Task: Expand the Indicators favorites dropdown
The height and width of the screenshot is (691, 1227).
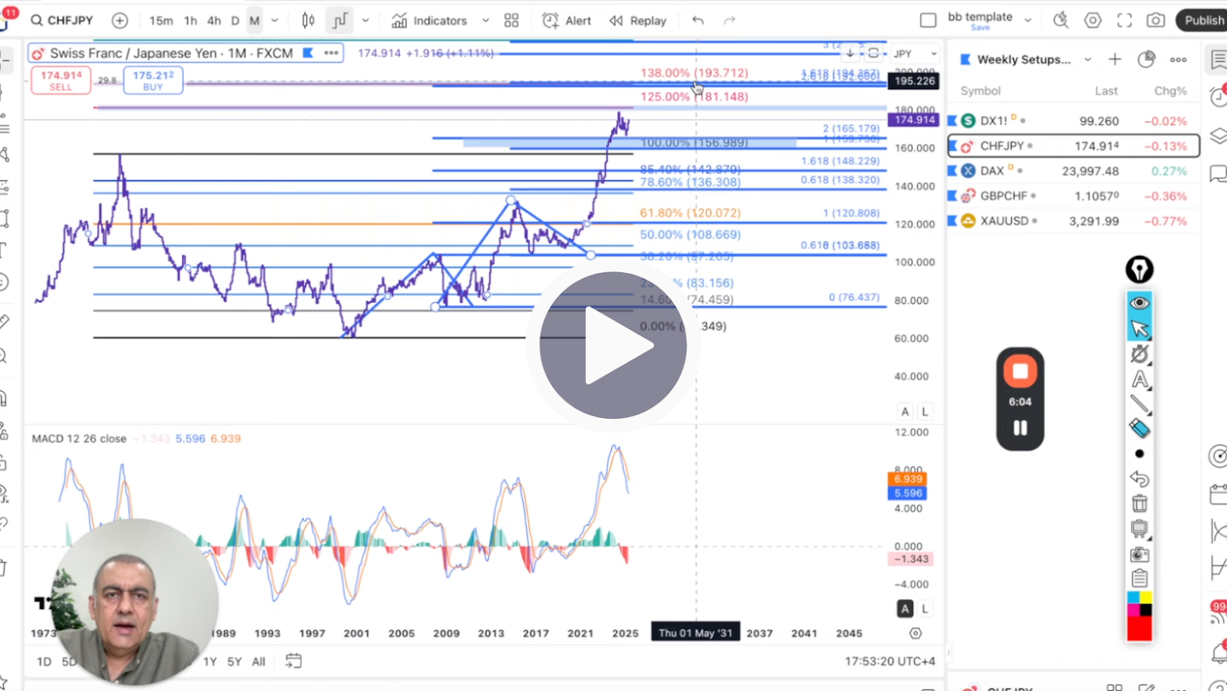Action: pos(485,21)
